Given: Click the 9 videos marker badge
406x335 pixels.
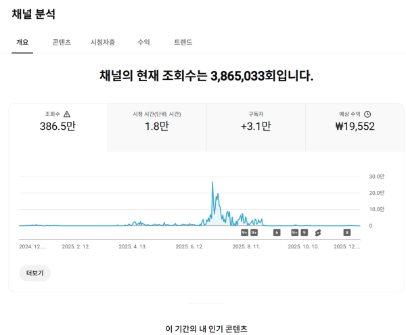Looking at the screenshot, I should tap(304, 232).
